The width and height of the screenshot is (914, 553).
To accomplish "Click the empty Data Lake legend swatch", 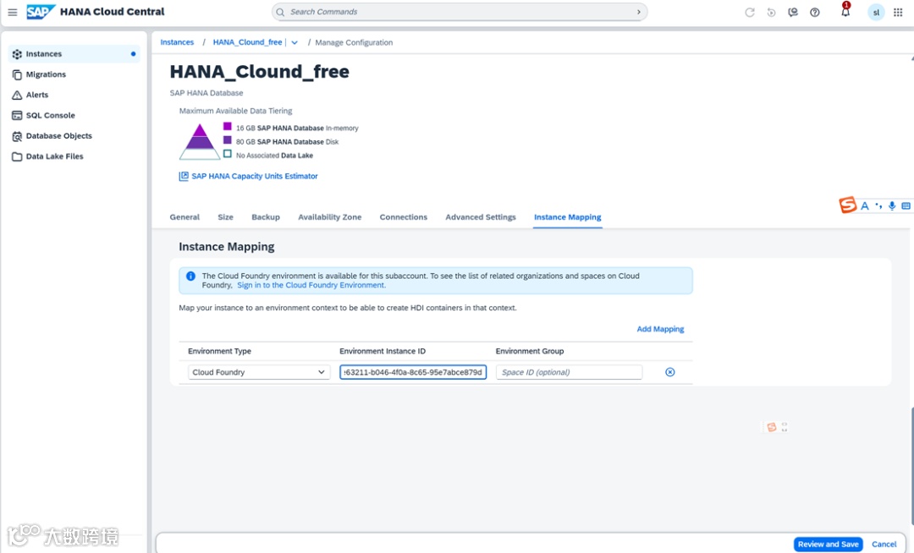I will pyautogui.click(x=228, y=154).
